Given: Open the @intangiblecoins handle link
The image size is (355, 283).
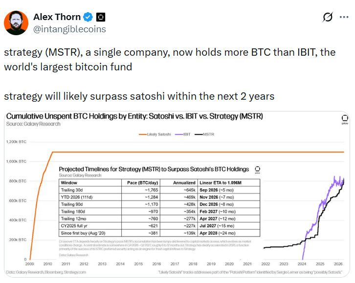Looking at the screenshot, I should point(69,29).
